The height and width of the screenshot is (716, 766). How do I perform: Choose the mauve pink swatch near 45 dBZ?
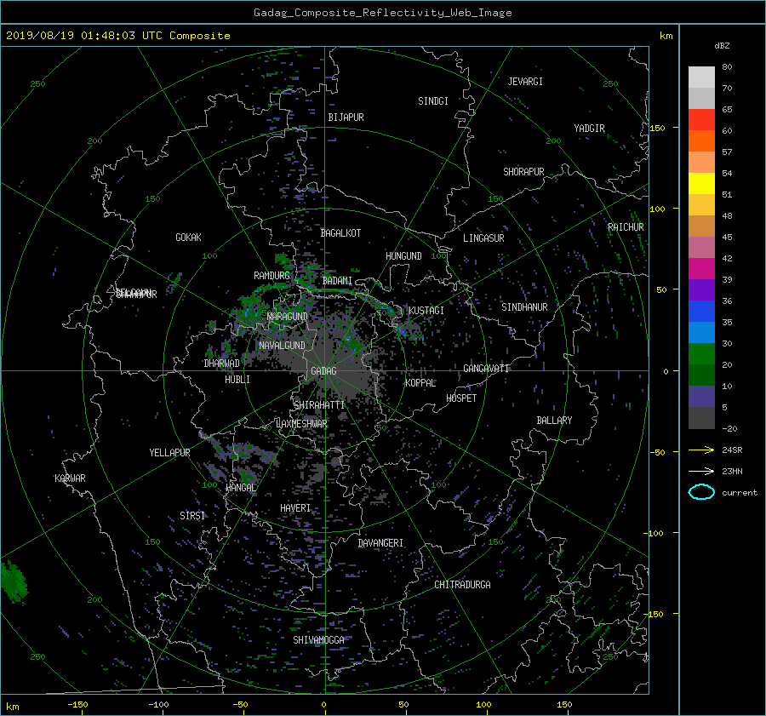click(x=701, y=247)
